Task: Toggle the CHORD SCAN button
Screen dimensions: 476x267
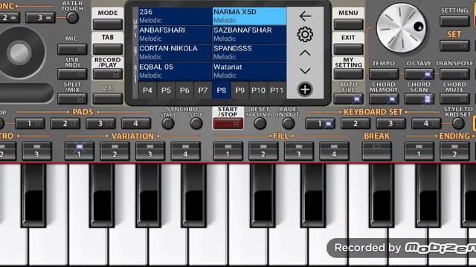Action: point(419,99)
